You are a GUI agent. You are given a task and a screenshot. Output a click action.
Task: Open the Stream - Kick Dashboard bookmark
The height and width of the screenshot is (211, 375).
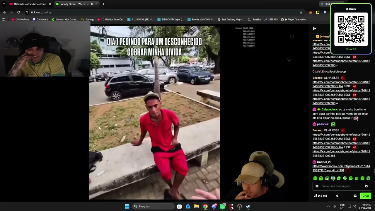(65, 20)
